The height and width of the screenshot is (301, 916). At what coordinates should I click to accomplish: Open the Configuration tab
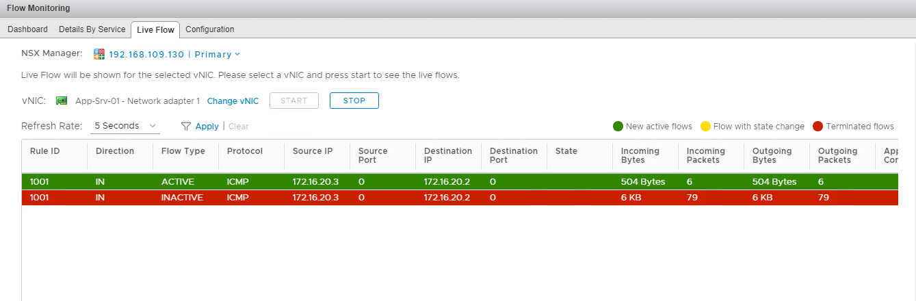(x=210, y=29)
